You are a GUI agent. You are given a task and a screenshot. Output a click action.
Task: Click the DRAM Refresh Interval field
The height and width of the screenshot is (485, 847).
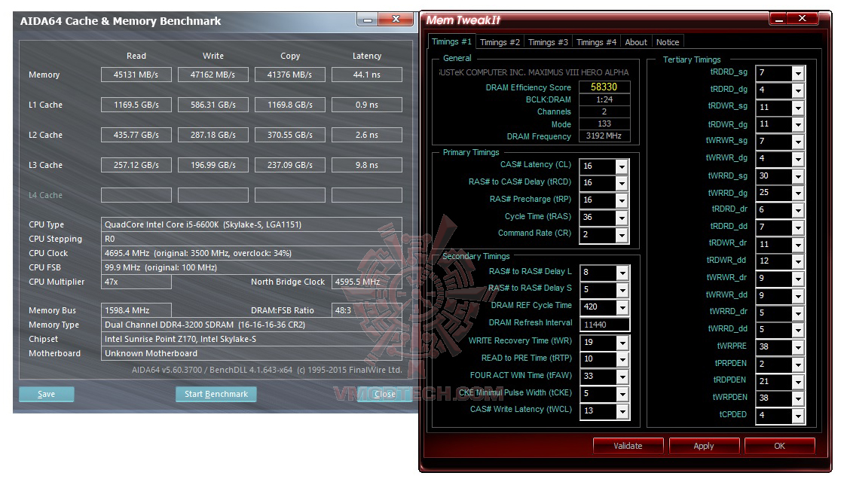click(604, 325)
